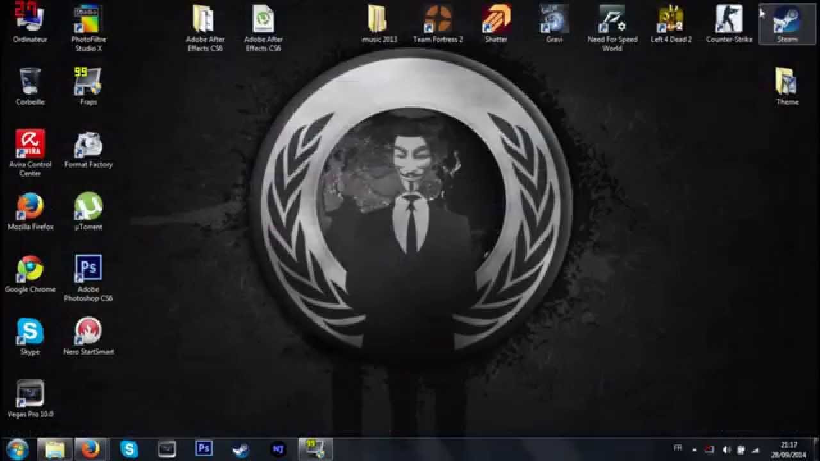Open Skype from the taskbar
Screen dimensions: 820x461
click(x=129, y=449)
